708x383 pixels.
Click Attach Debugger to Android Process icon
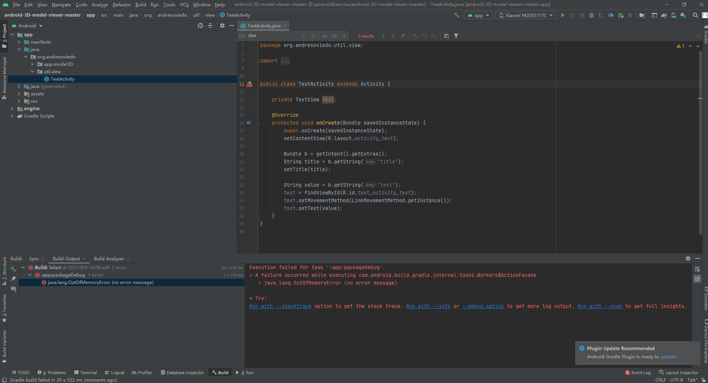point(620,15)
